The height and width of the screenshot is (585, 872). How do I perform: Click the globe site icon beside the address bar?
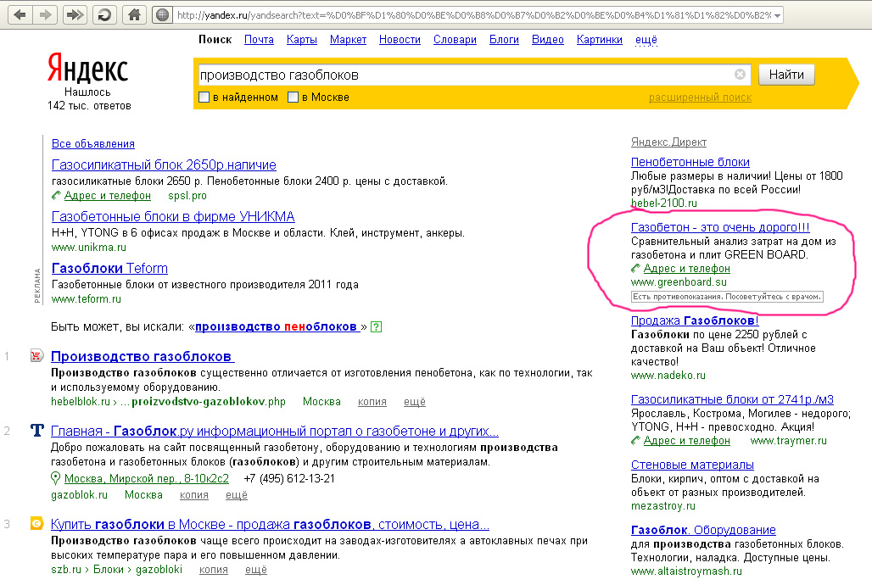(162, 15)
